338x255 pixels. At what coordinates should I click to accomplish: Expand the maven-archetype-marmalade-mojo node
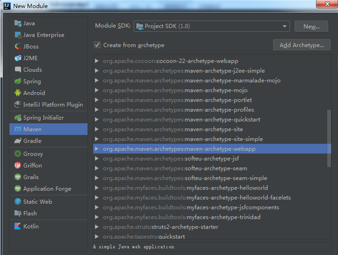pos(97,81)
